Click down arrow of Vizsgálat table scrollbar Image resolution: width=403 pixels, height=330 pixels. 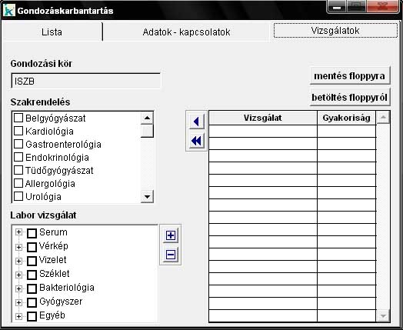coord(383,315)
